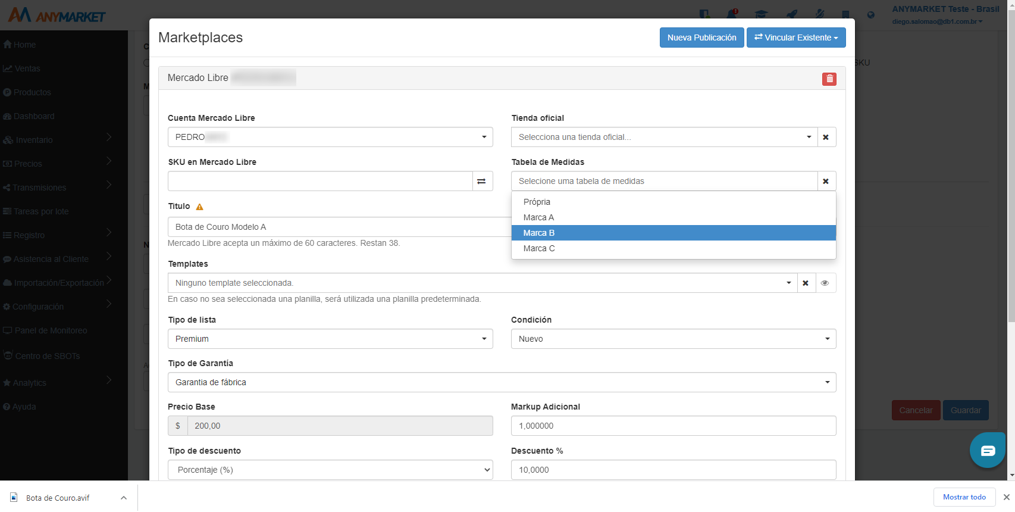Viewport: 1015px width, 512px height.
Task: Click SKU en Mercado Libre input field
Action: pyautogui.click(x=320, y=181)
